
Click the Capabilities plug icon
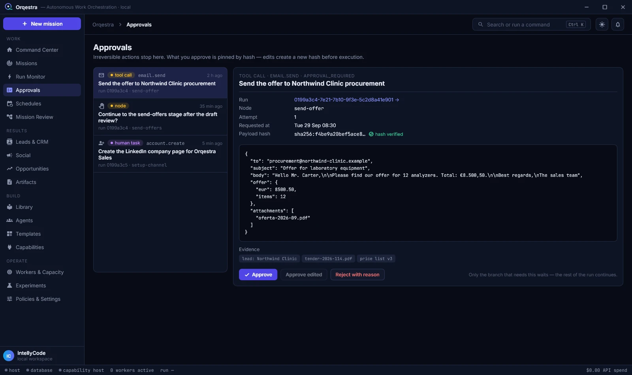click(x=9, y=247)
